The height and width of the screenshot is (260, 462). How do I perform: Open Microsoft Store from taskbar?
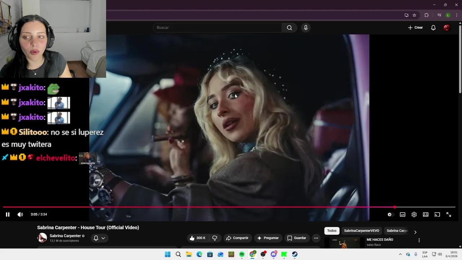[x=210, y=254]
